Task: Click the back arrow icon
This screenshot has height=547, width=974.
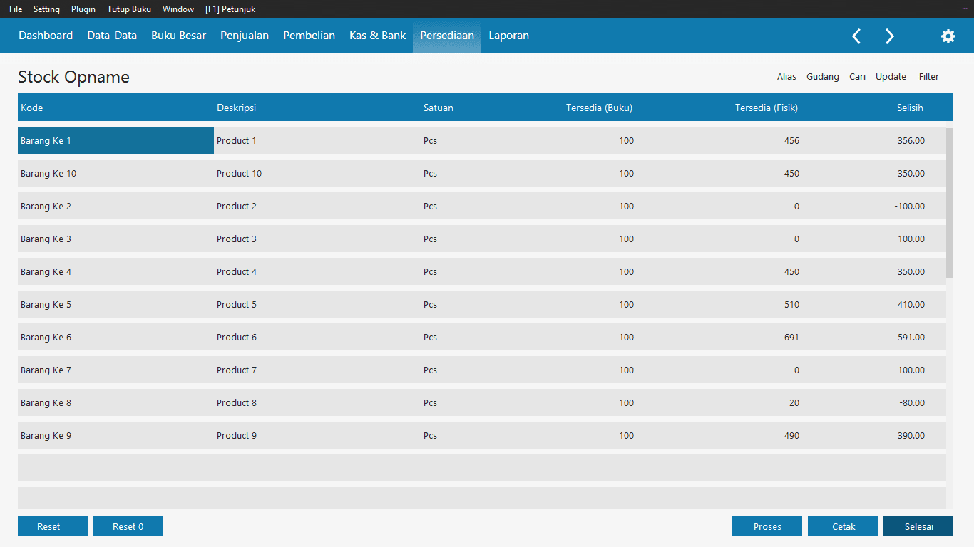Action: pos(856,36)
